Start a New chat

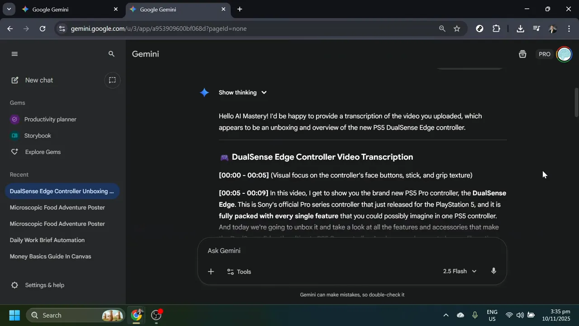pos(32,80)
